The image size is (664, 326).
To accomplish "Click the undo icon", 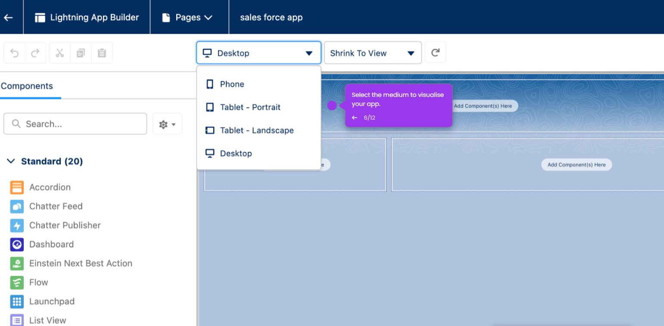I will (15, 53).
